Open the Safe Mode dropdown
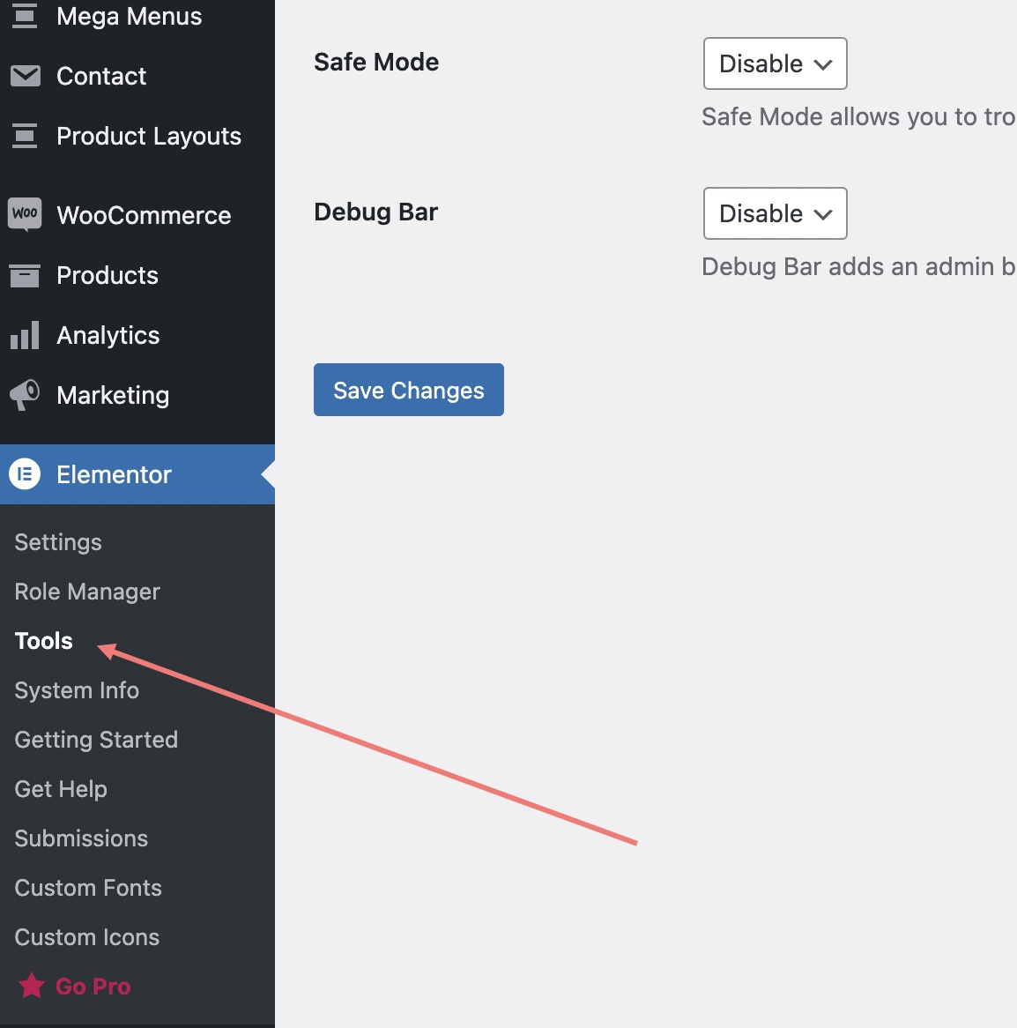The image size is (1017, 1028). click(774, 63)
